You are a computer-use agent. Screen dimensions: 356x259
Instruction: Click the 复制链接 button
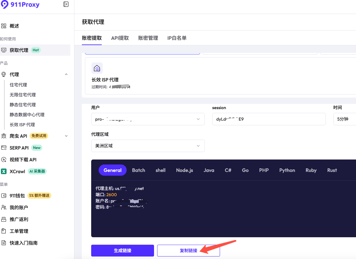(x=189, y=250)
